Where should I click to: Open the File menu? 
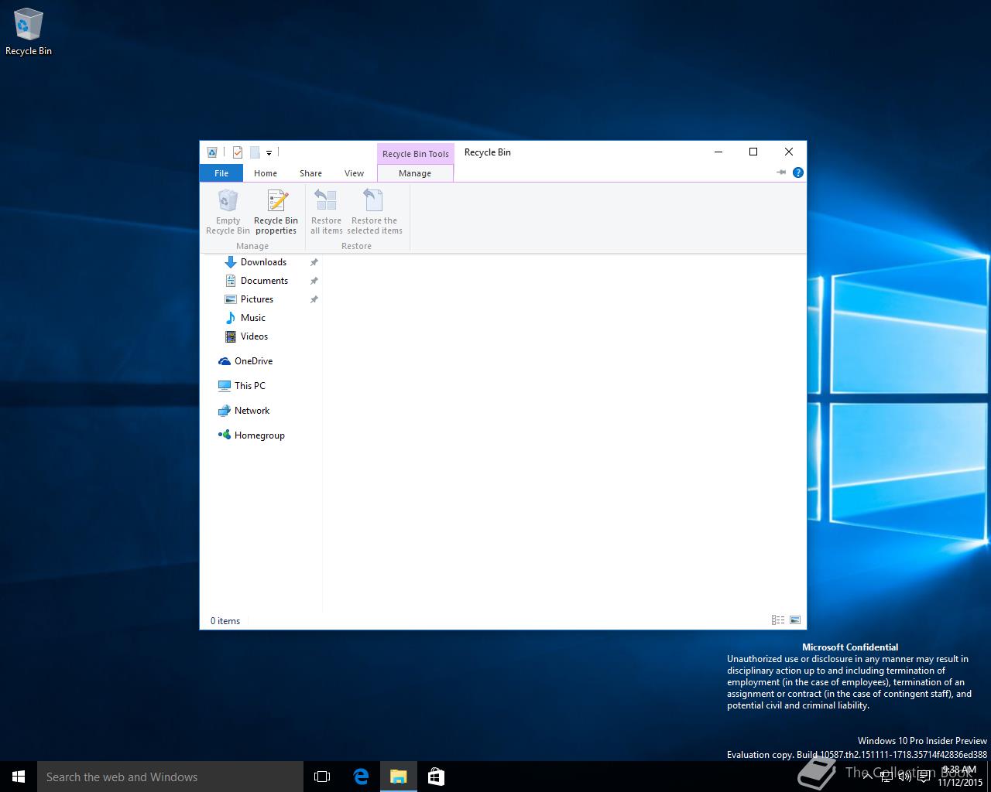221,173
